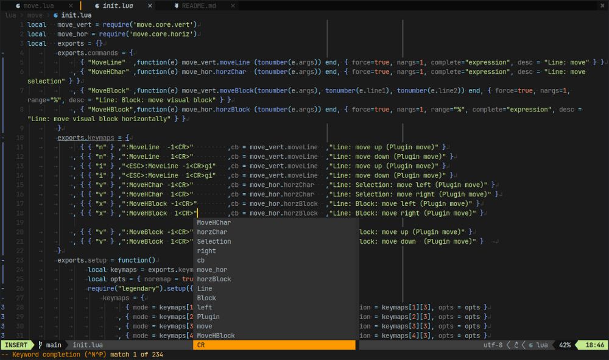The image size is (609, 360).
Task: Collapse the fold at require("legendary") line 26
Action: pyautogui.click(x=2, y=289)
